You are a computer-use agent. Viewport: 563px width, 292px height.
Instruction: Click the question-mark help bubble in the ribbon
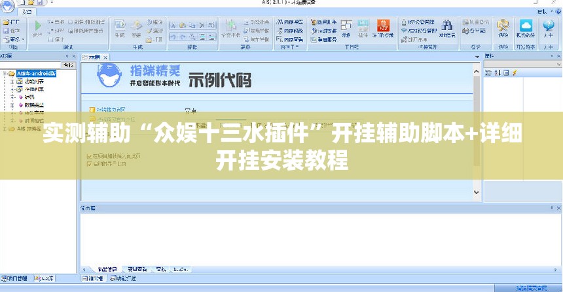(x=549, y=25)
